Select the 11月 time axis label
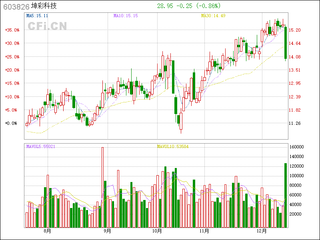Viewport: 320px width, 240px height. click(204, 231)
